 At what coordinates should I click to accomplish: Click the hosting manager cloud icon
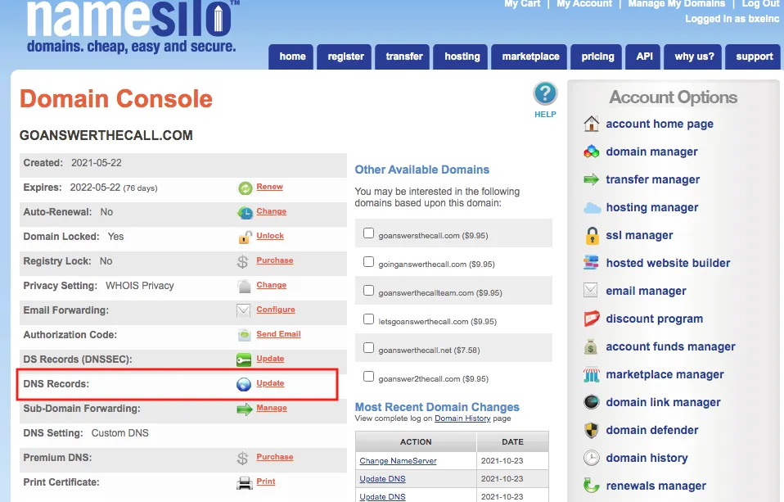point(592,208)
